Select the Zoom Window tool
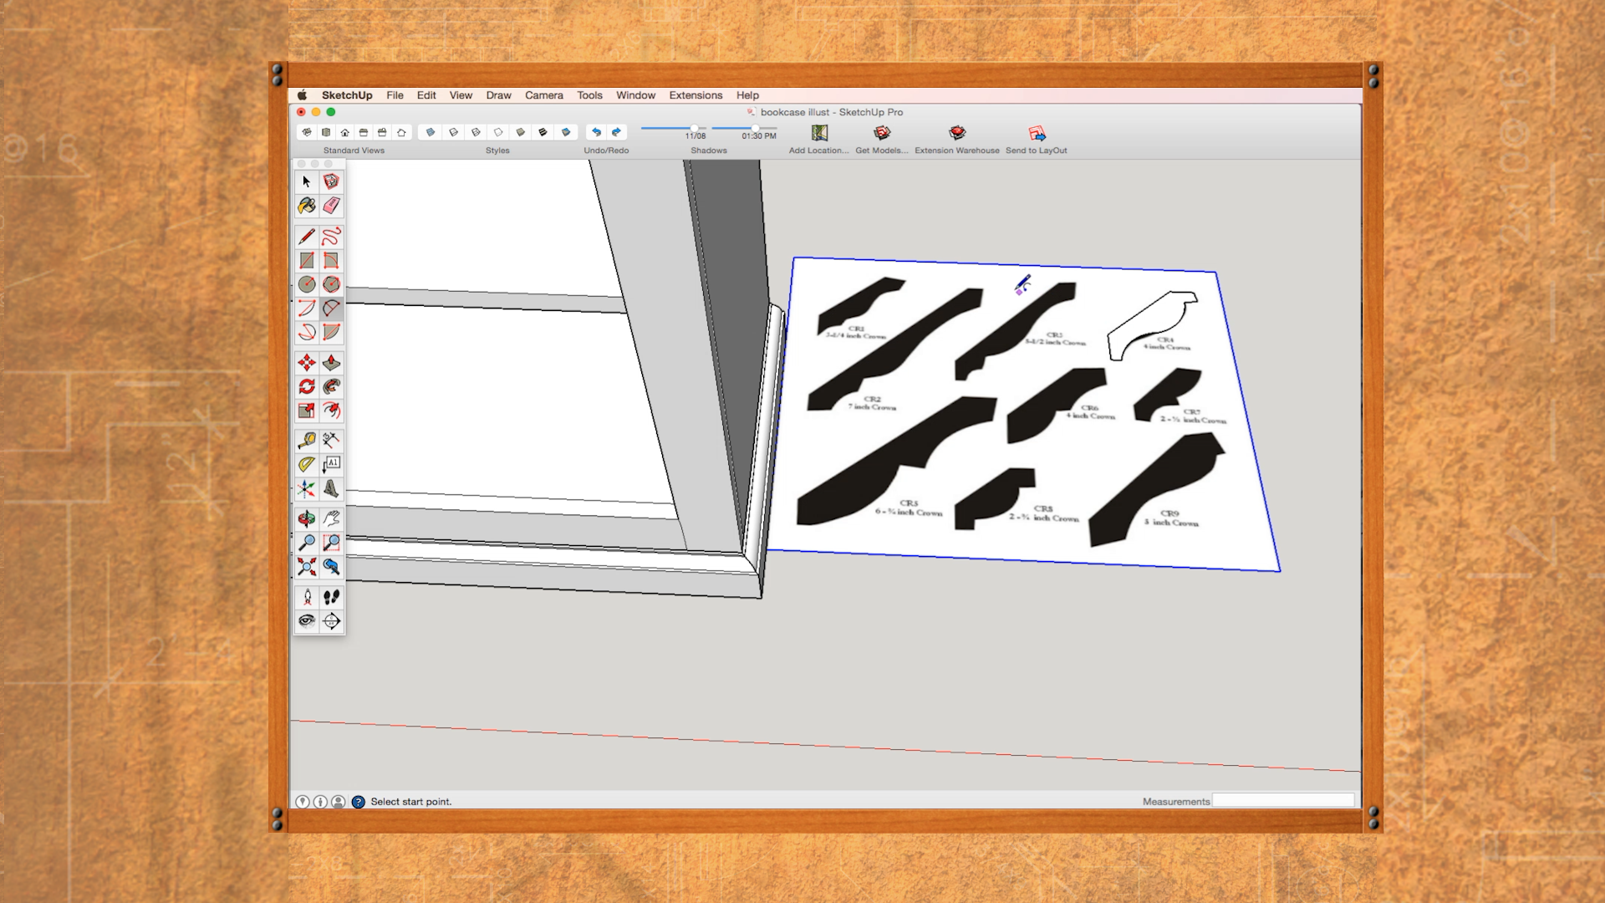Viewport: 1605px width, 903px height. pos(331,543)
